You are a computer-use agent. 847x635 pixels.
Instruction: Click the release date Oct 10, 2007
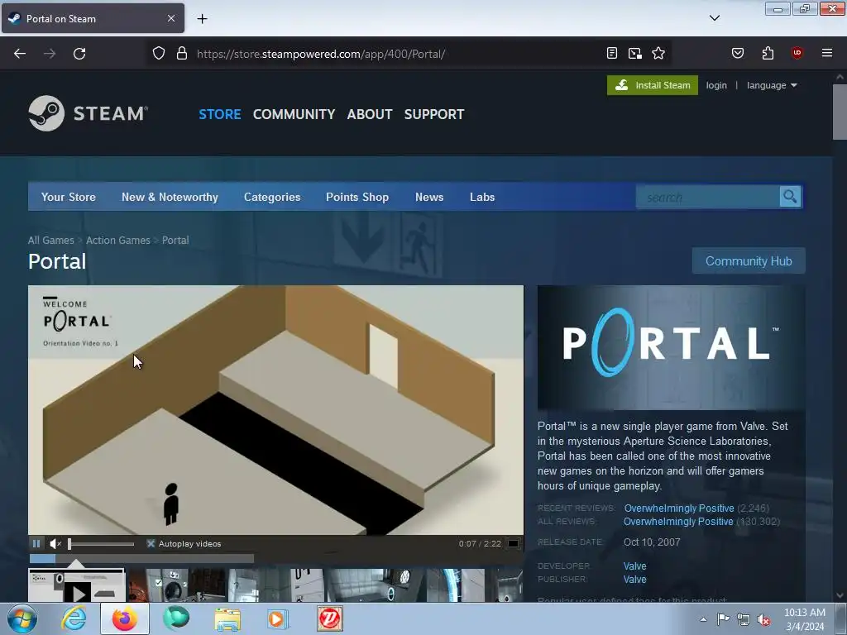[652, 542]
